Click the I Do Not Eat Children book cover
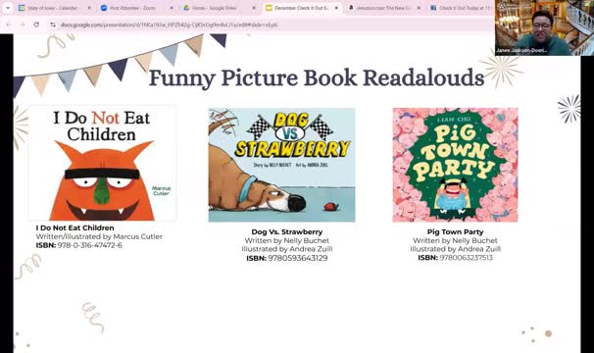This screenshot has height=353, width=594. 102,164
